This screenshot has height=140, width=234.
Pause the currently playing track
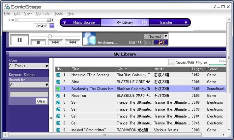click(19, 40)
